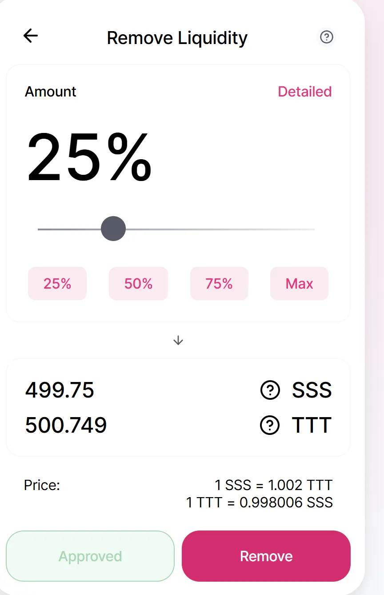The image size is (384, 595).
Task: Select the 50% preset button
Action: click(x=138, y=284)
